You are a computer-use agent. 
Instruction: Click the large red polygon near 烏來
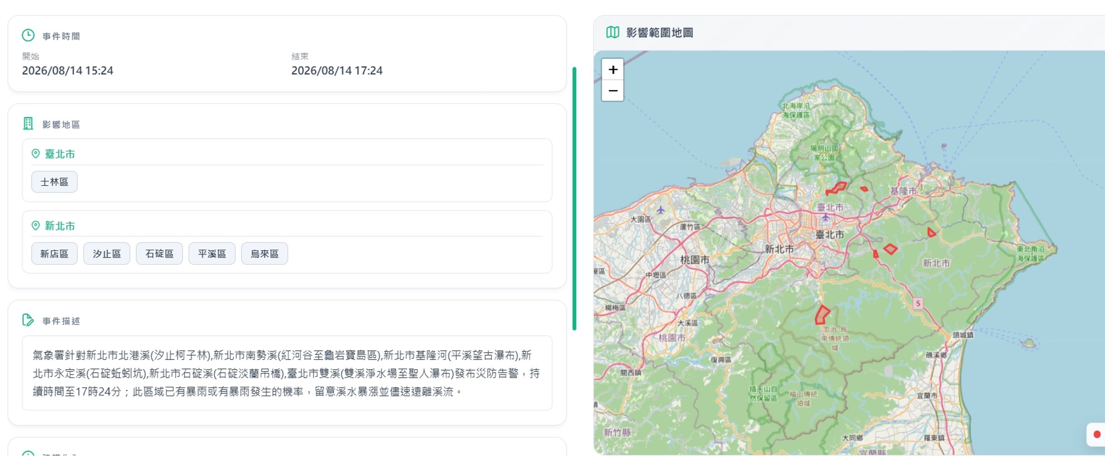[x=822, y=315]
